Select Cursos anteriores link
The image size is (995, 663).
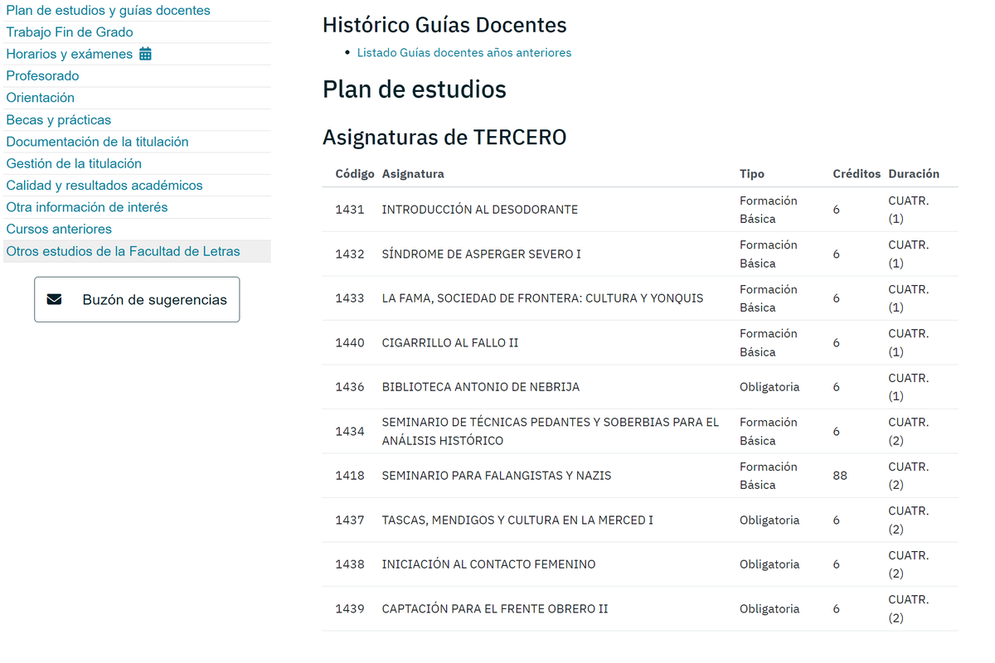[x=59, y=229]
